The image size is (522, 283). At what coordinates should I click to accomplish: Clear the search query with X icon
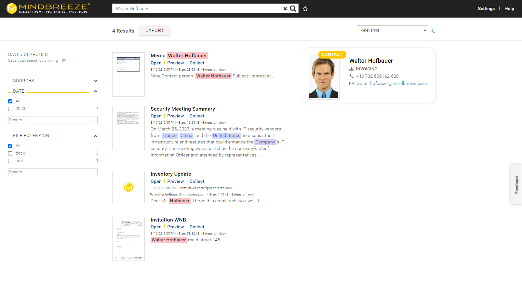(285, 9)
